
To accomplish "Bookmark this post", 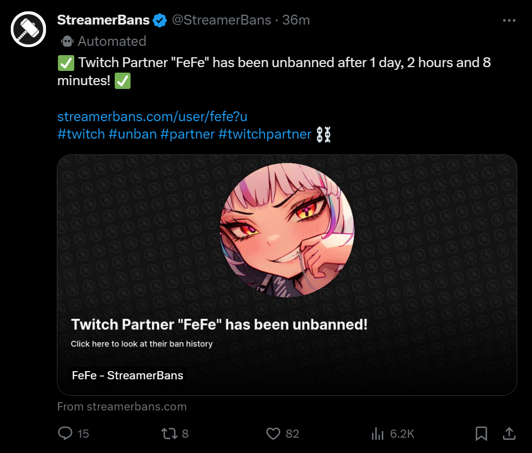I will (481, 433).
